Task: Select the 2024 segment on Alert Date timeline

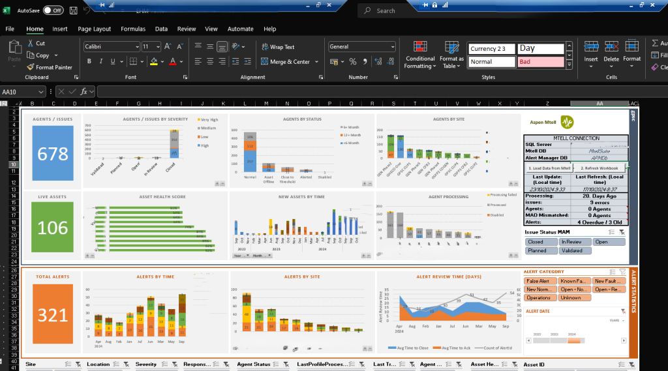Action: click(574, 340)
